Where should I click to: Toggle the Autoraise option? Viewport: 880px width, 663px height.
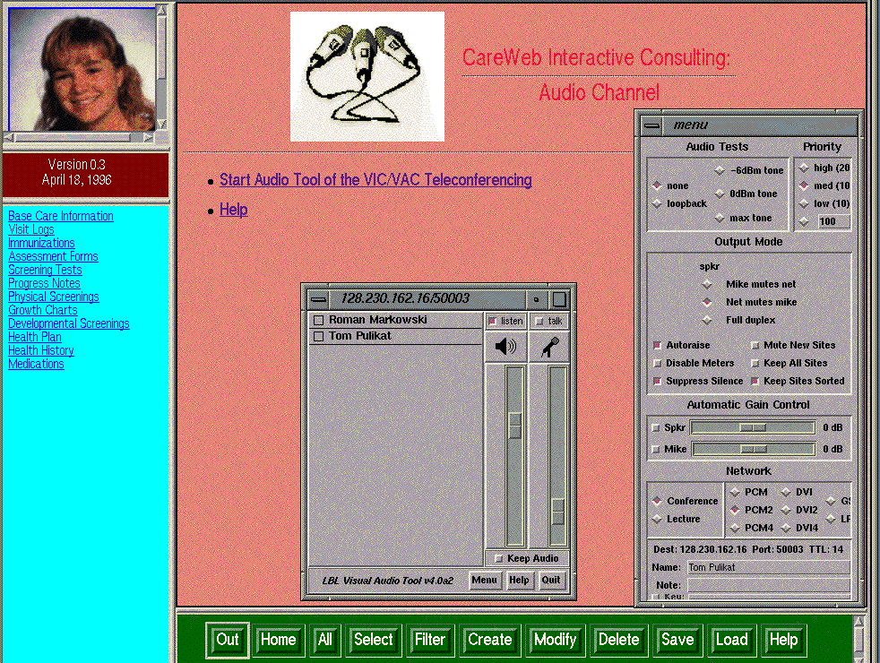click(657, 346)
